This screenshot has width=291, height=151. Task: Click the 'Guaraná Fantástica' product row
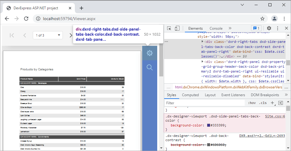click(72, 96)
